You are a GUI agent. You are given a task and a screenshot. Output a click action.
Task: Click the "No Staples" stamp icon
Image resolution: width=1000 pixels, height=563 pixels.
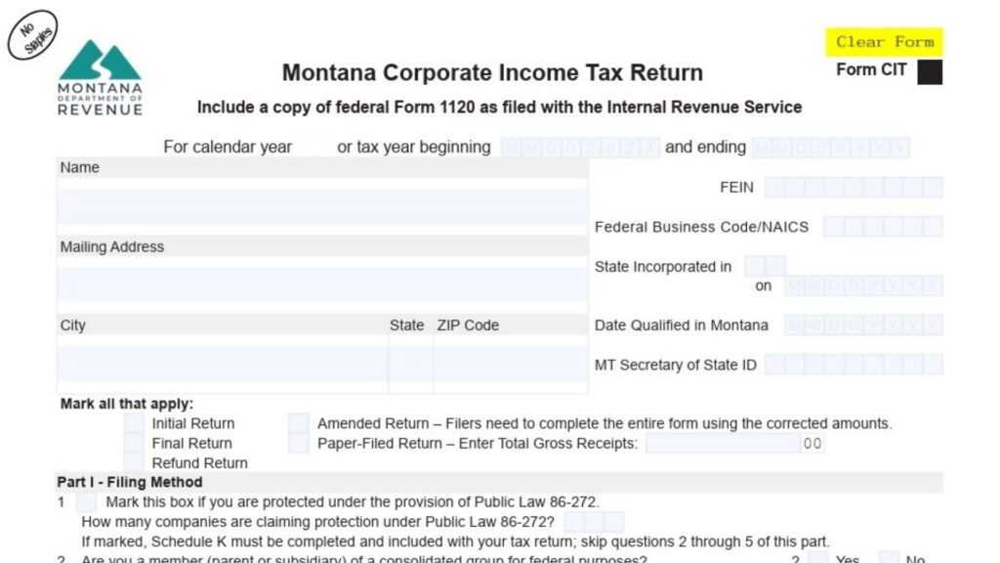pyautogui.click(x=34, y=33)
